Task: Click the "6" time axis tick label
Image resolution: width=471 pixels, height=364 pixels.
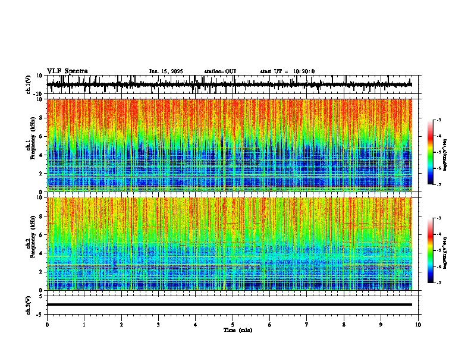Action: (x=269, y=325)
